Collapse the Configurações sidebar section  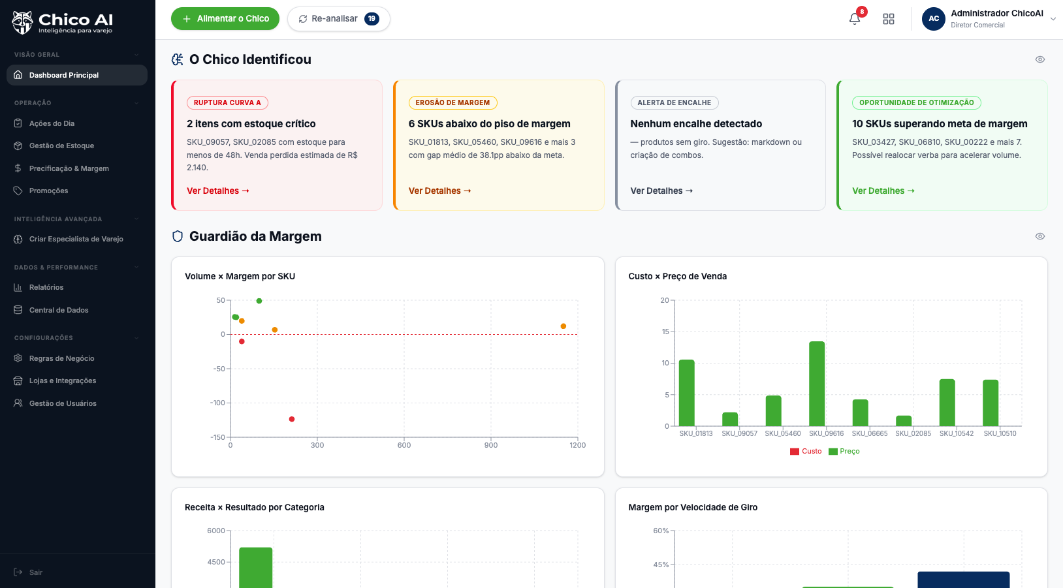(136, 338)
